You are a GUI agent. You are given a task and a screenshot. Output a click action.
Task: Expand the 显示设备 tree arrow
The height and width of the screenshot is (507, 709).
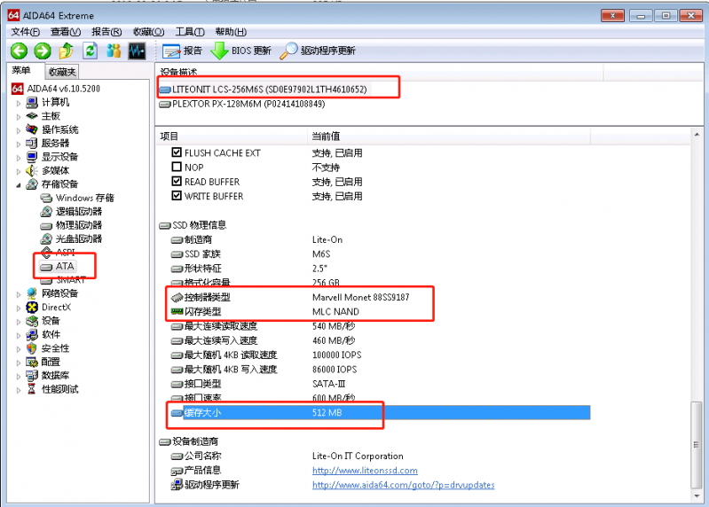(19, 158)
